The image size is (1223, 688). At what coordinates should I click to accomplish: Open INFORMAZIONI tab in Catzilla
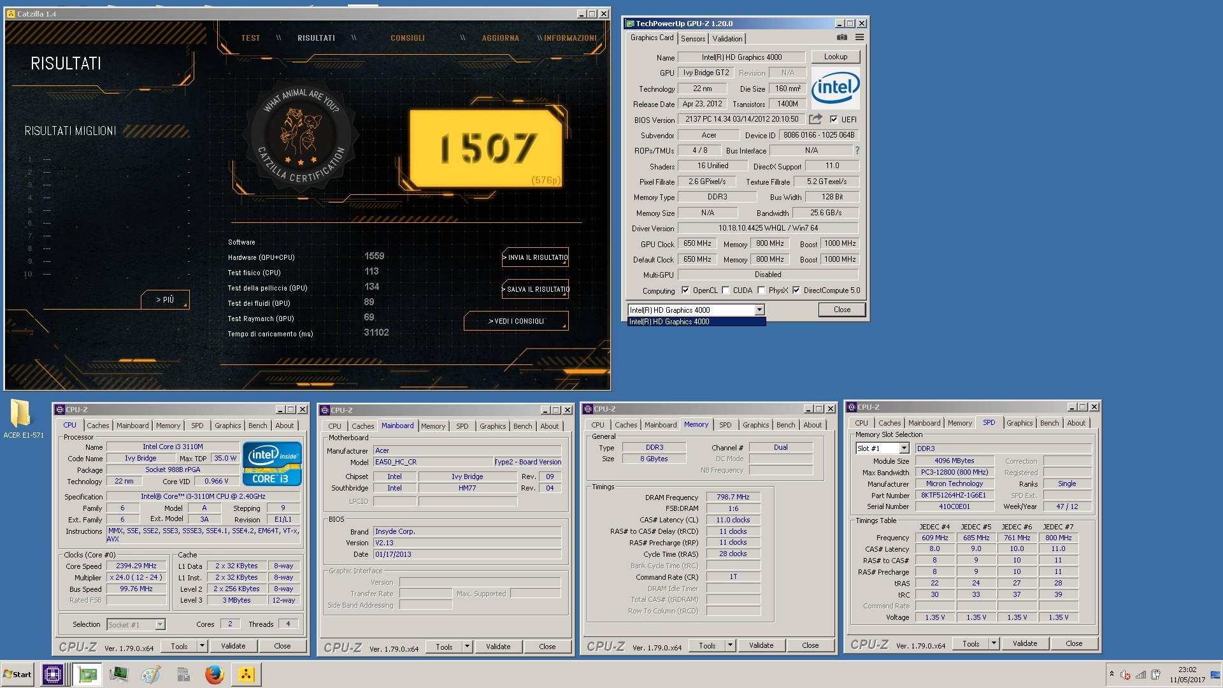click(570, 38)
